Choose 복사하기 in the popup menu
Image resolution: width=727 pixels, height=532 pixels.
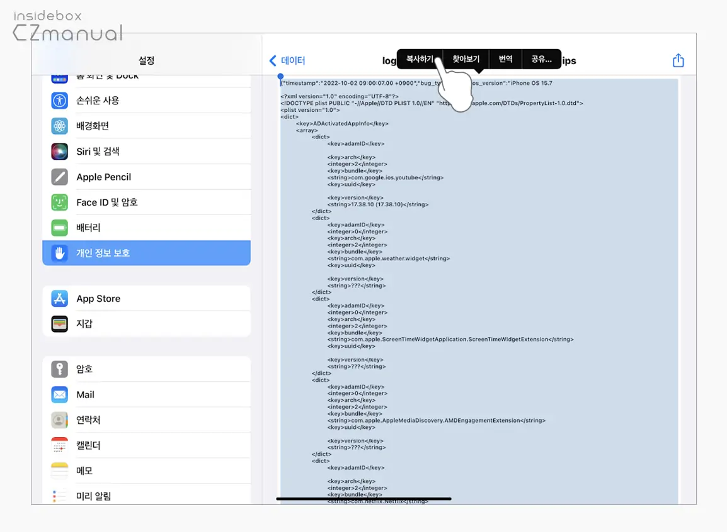click(x=420, y=58)
